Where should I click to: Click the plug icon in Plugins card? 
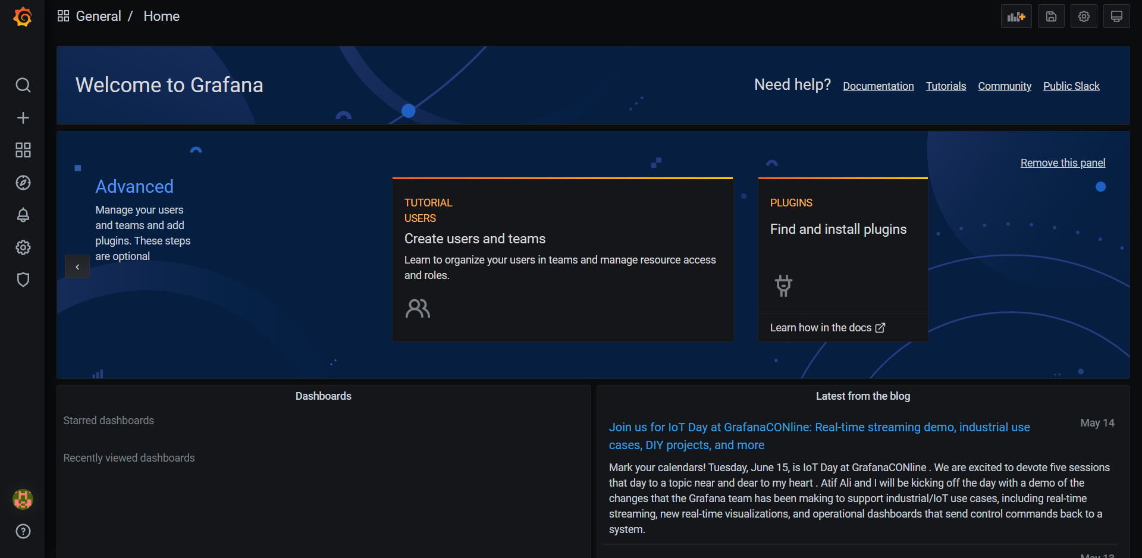(783, 286)
